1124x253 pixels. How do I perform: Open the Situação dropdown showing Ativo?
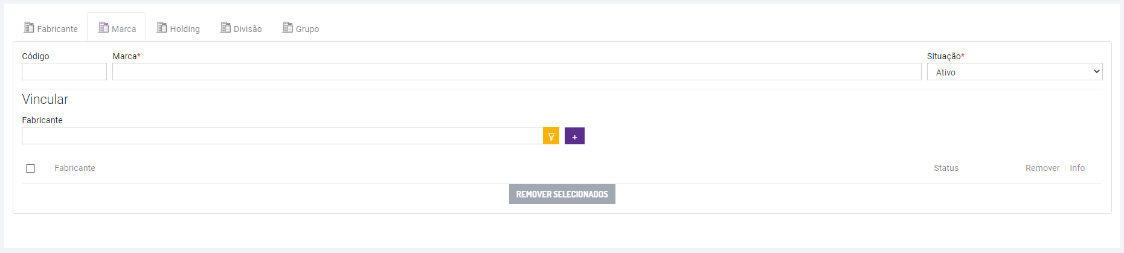[1014, 72]
